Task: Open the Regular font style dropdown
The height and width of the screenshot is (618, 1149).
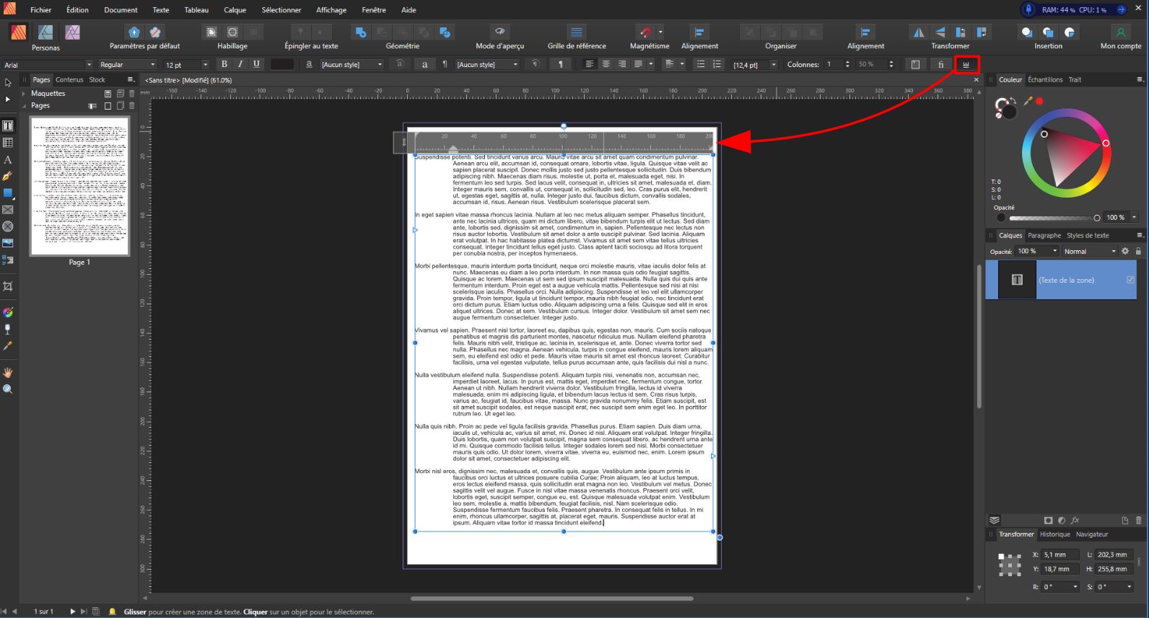Action: point(152,65)
